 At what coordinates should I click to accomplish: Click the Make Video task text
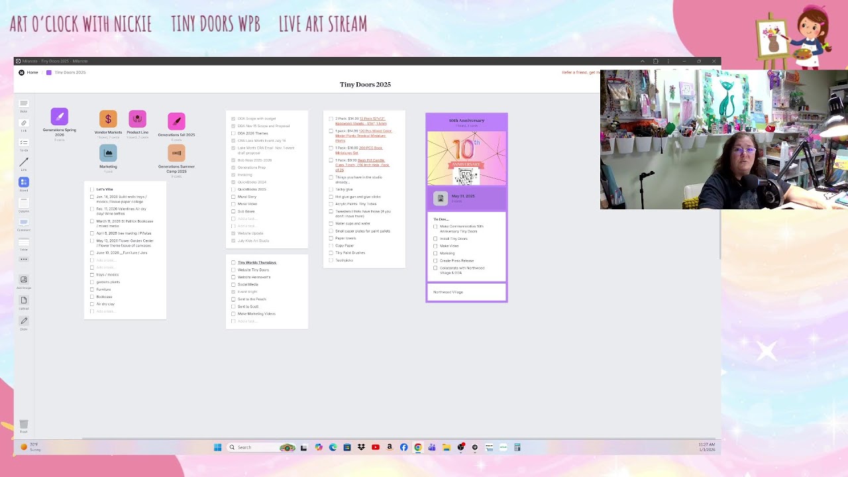449,246
